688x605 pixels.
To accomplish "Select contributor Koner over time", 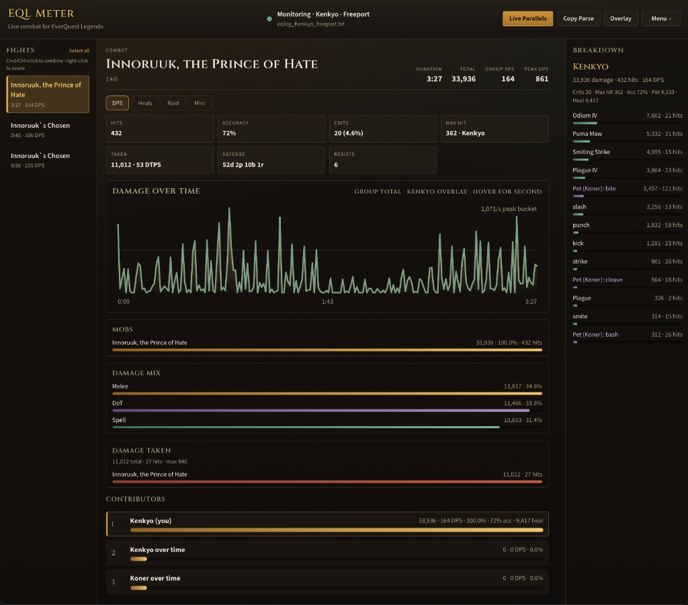I will click(327, 581).
